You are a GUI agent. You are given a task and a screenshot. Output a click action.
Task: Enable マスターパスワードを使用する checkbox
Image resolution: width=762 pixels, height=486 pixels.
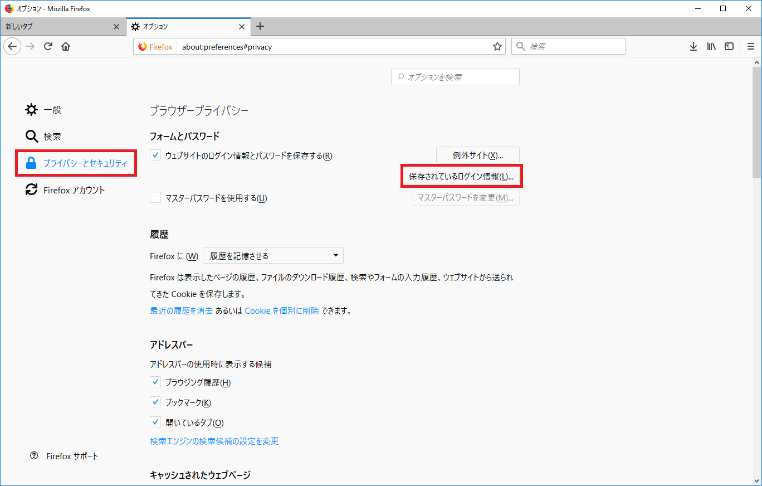[x=155, y=197]
